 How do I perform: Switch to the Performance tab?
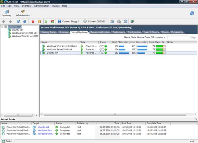point(119,32)
